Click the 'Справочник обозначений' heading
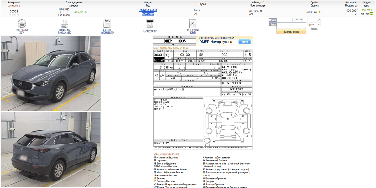Viewport: 376px width, 188px height. pos(166,154)
